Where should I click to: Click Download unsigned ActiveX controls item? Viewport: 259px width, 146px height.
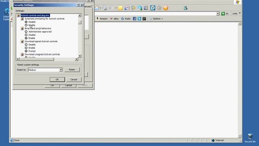pyautogui.click(x=42, y=54)
